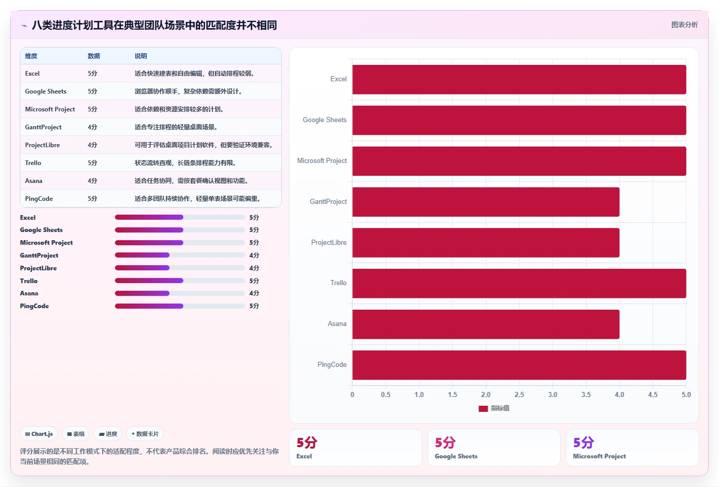Click the Asana label on the chart axis
719x487 pixels.
point(337,323)
